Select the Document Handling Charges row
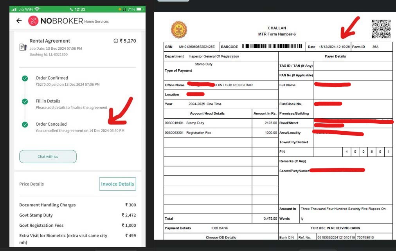 coord(78,205)
